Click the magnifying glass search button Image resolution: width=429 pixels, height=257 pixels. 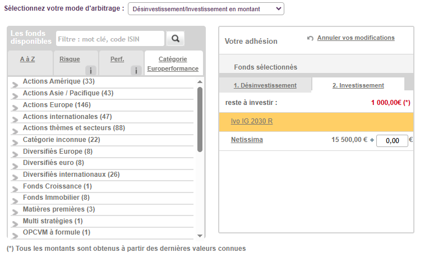pos(175,39)
